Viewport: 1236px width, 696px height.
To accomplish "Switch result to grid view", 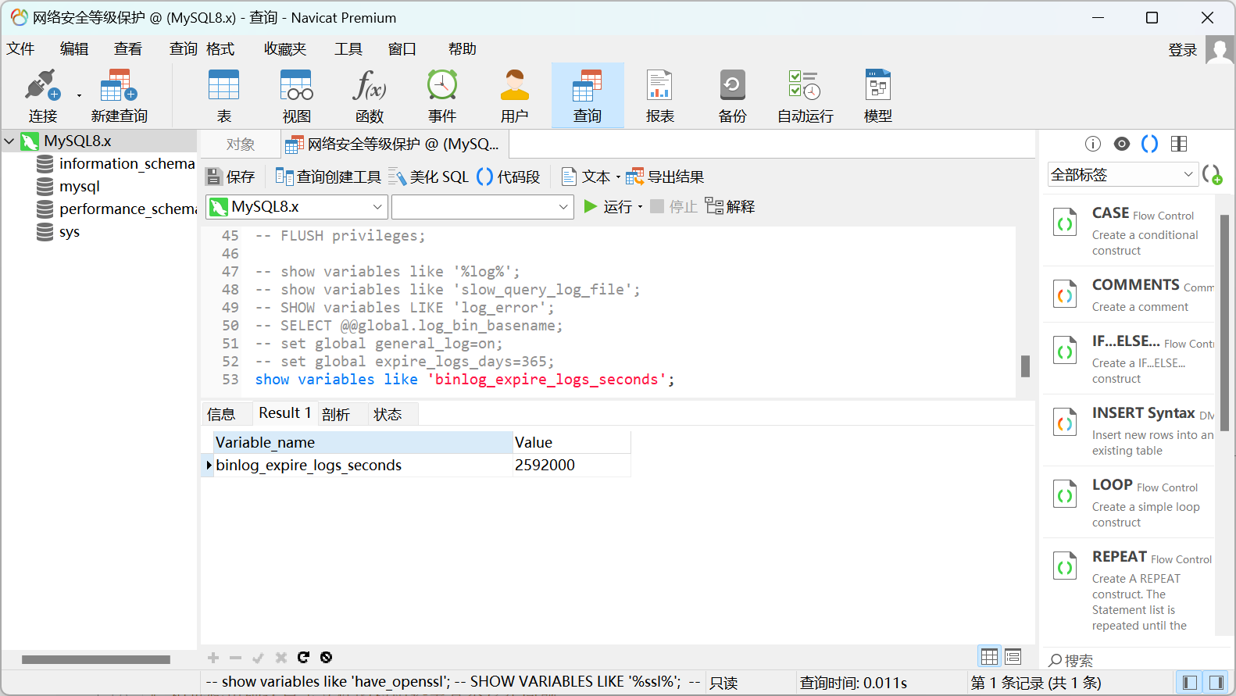I will pos(989,657).
